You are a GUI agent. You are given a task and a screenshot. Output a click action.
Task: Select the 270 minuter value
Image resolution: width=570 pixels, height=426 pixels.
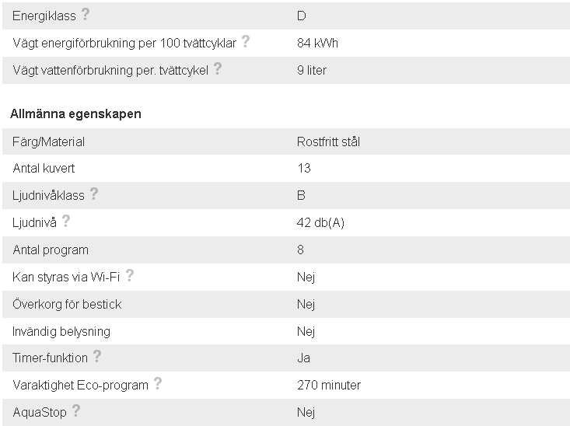coord(329,385)
